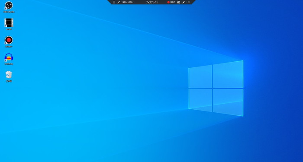The image size is (303, 162).
Task: Start recording with the REC button
Action: [x=171, y=2]
